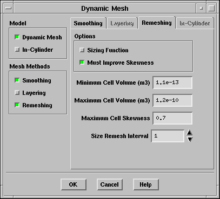This screenshot has height=199, width=220.
Task: Click the minimize icon in title bar
Action: click(201, 8)
